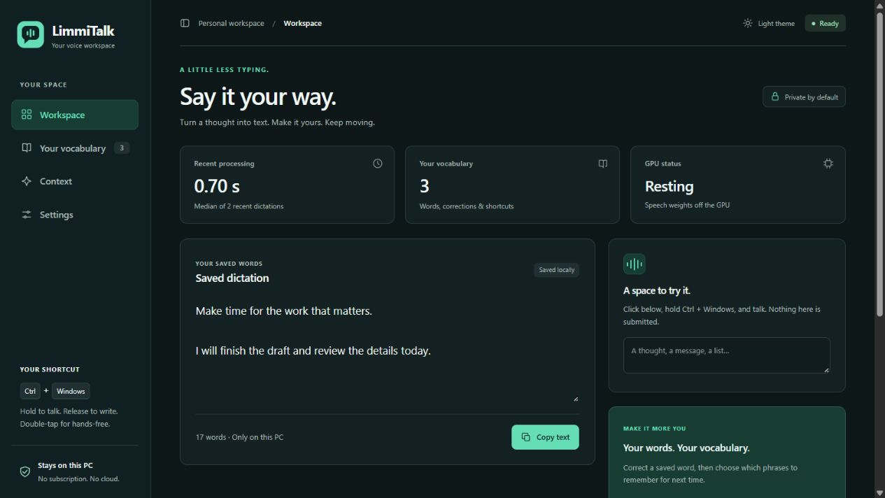Click the 'Say it your way.' heading
The width and height of the screenshot is (885, 498).
coord(258,97)
